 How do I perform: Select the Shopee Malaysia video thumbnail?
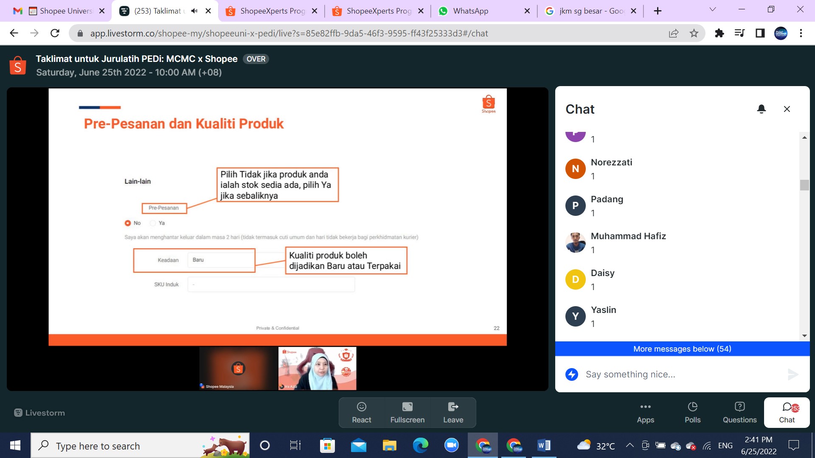238,369
